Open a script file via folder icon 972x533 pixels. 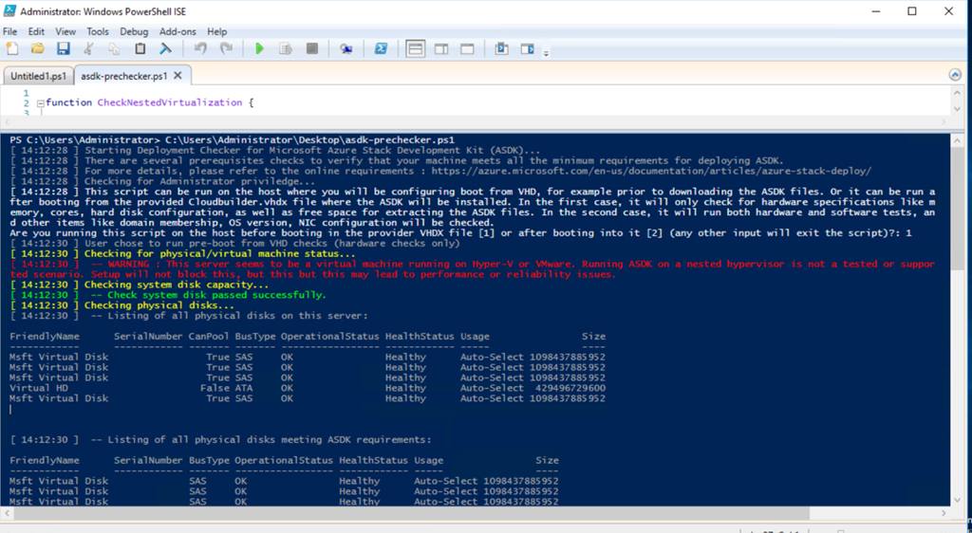[38, 49]
